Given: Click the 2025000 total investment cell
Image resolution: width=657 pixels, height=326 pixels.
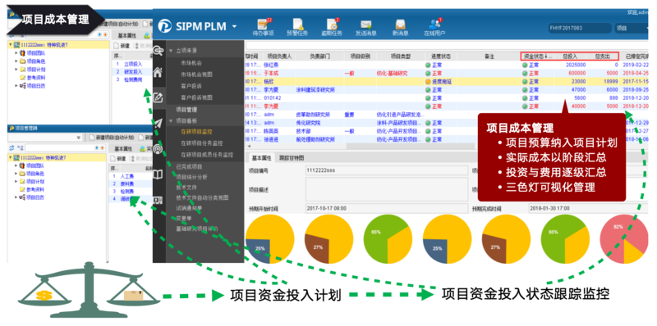Looking at the screenshot, I should pyautogui.click(x=576, y=66).
